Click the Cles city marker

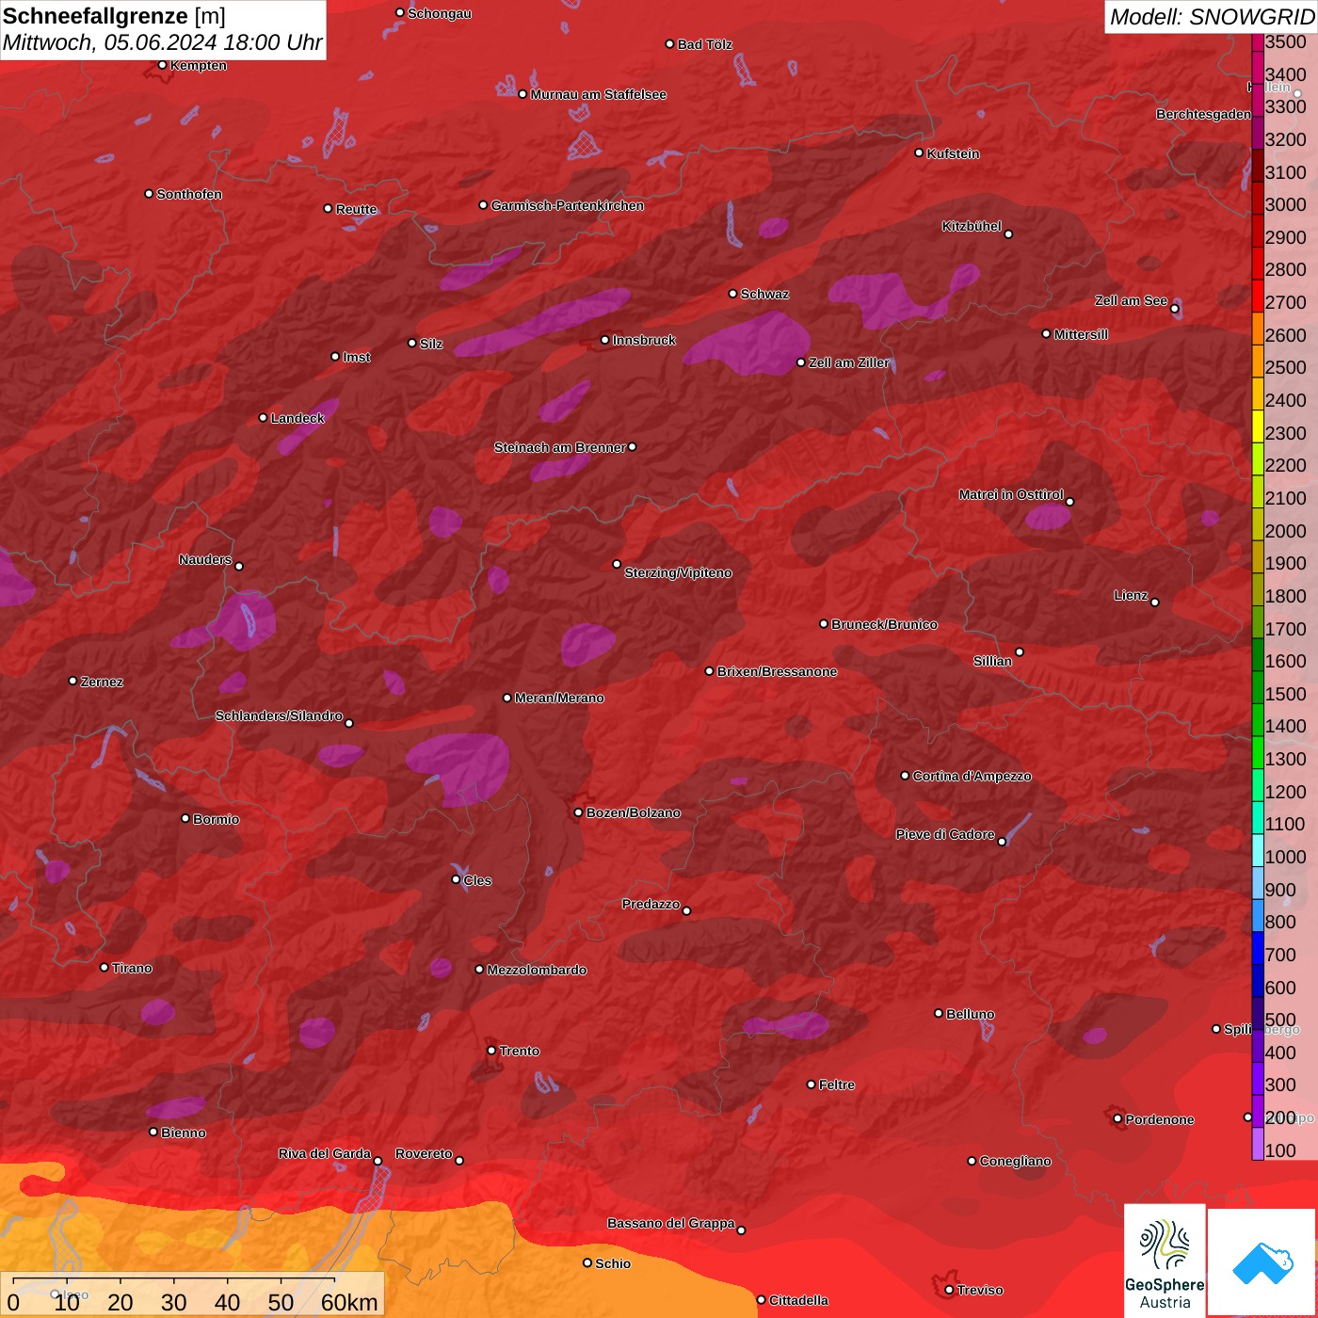point(456,879)
